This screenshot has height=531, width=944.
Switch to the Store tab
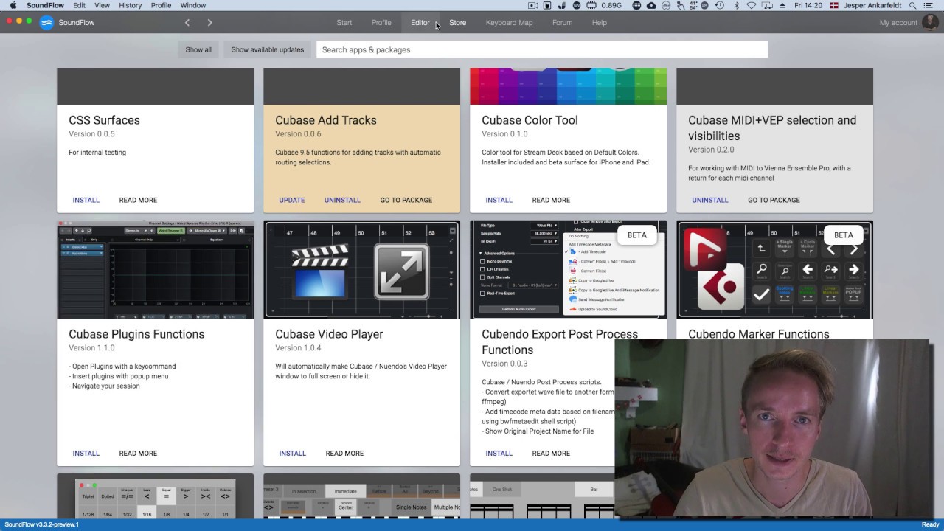pos(458,23)
